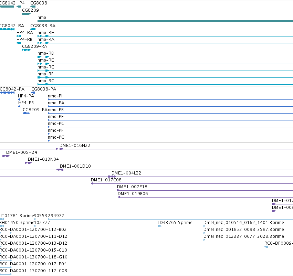Select the CG8209 gene arrow glyph

point(27,14)
